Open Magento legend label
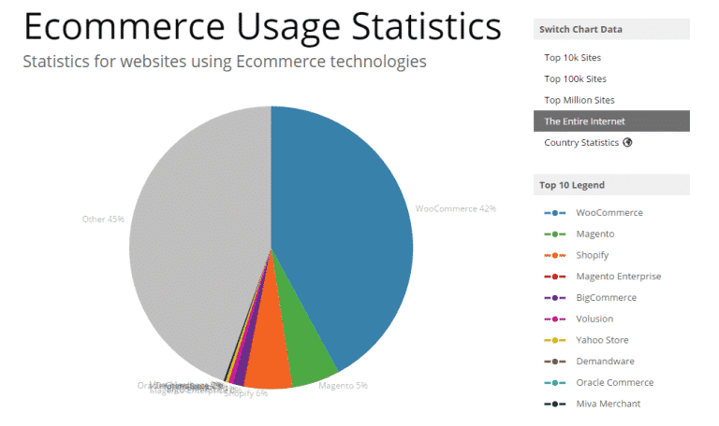 (x=595, y=234)
